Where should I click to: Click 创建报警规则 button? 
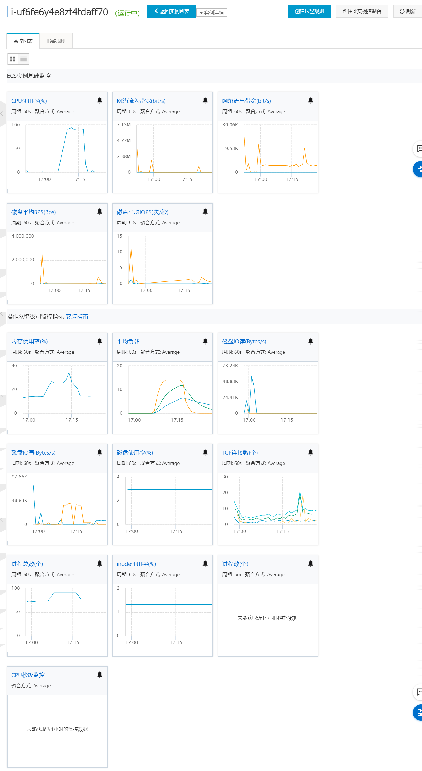tap(310, 11)
